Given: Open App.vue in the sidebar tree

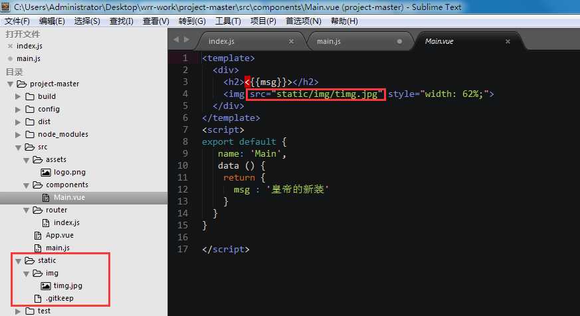Looking at the screenshot, I should pyautogui.click(x=60, y=236).
